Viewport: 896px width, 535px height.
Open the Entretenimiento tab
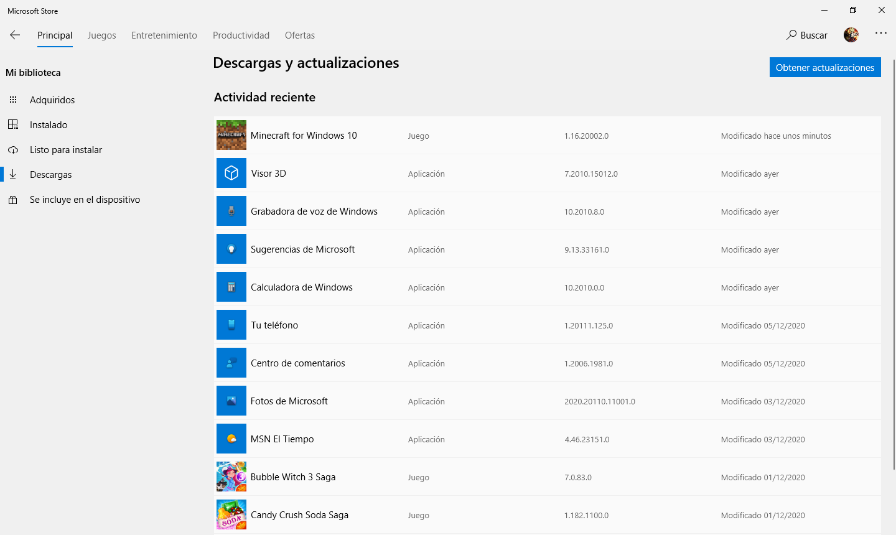coord(164,35)
